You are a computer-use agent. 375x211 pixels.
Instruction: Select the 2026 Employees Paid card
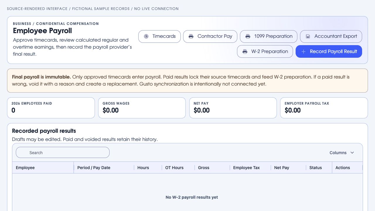click(x=51, y=108)
